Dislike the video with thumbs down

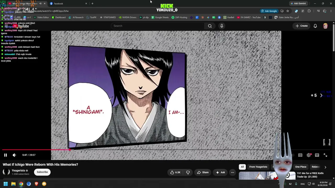coord(188,172)
